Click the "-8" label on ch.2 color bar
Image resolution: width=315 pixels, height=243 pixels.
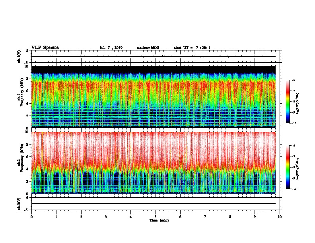294,167
